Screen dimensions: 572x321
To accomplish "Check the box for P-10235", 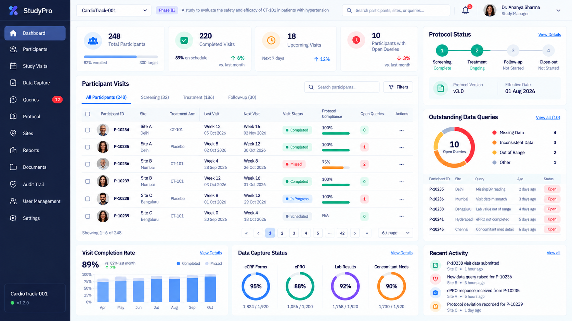I will coord(88,147).
